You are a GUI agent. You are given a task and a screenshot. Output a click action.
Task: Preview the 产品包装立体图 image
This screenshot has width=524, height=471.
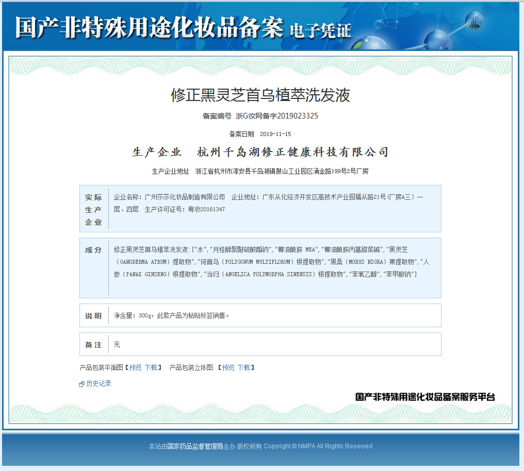pyautogui.click(x=228, y=367)
